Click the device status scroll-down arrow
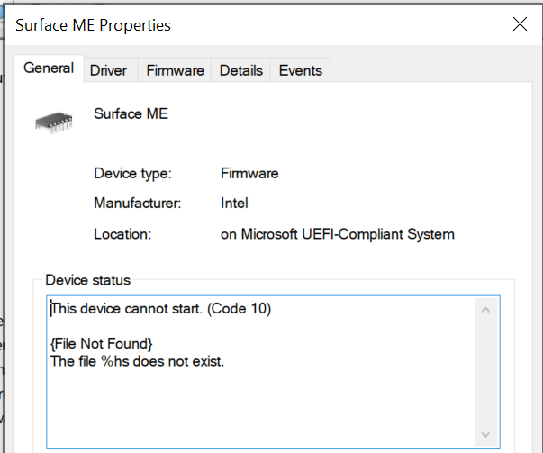 [x=485, y=434]
